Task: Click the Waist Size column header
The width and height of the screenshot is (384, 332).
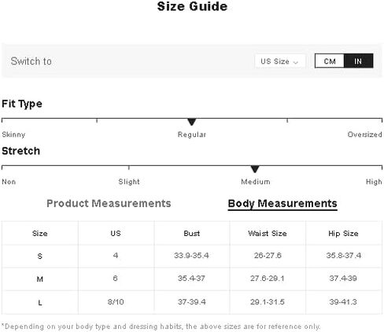Action: click(x=268, y=234)
